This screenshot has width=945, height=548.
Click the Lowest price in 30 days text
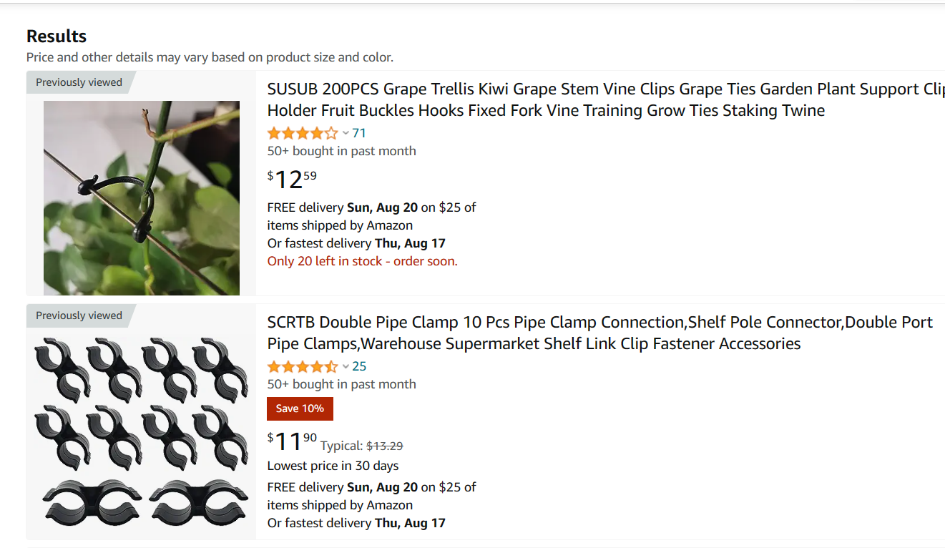pyautogui.click(x=333, y=466)
